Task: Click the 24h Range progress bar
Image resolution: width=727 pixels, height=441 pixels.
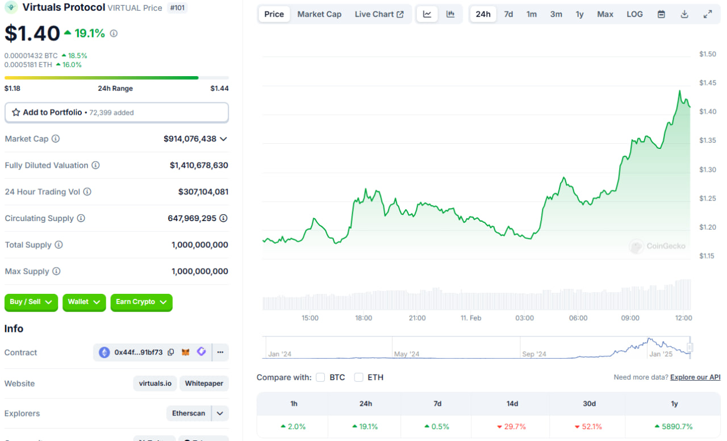Action: click(116, 78)
